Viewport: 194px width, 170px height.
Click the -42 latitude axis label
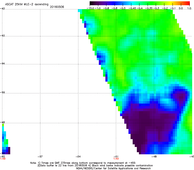2,35
